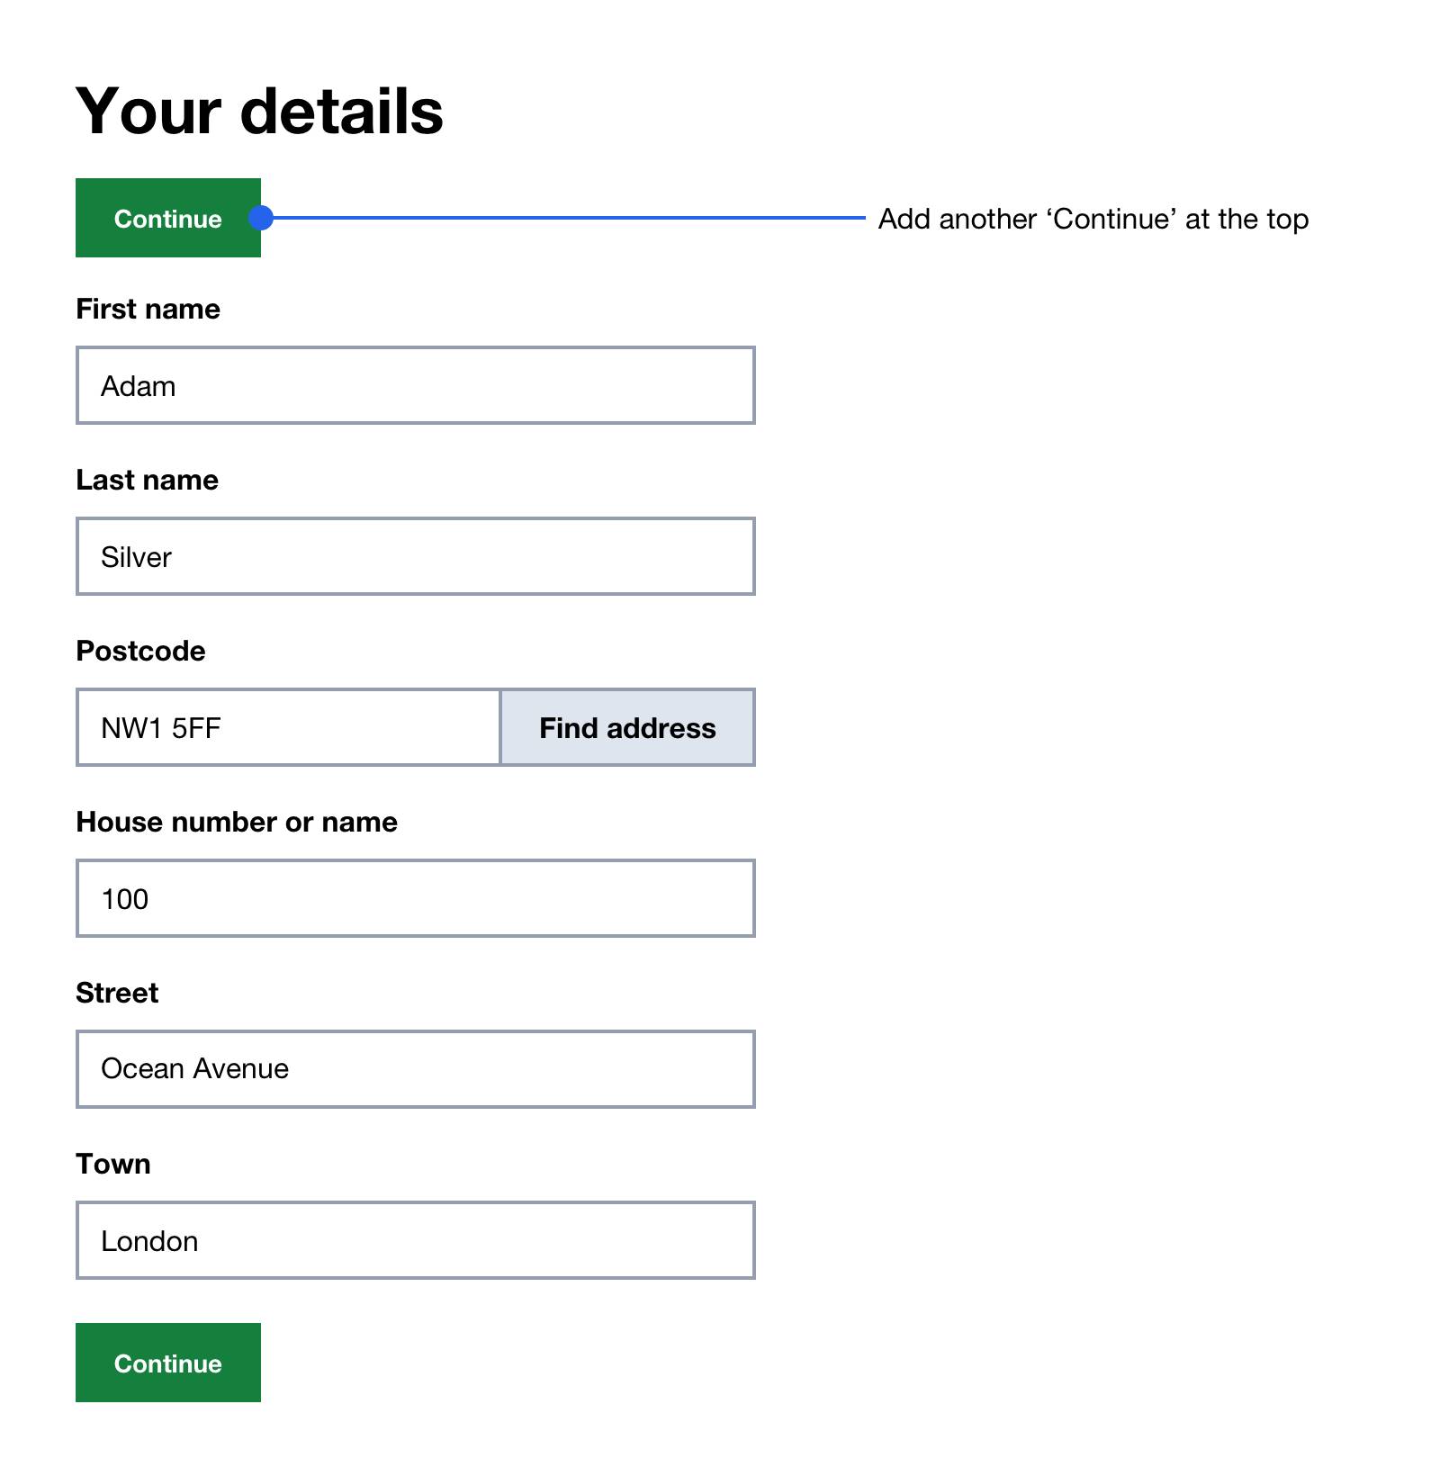Click the Your details page heading
The width and height of the screenshot is (1440, 1476).
259,109
